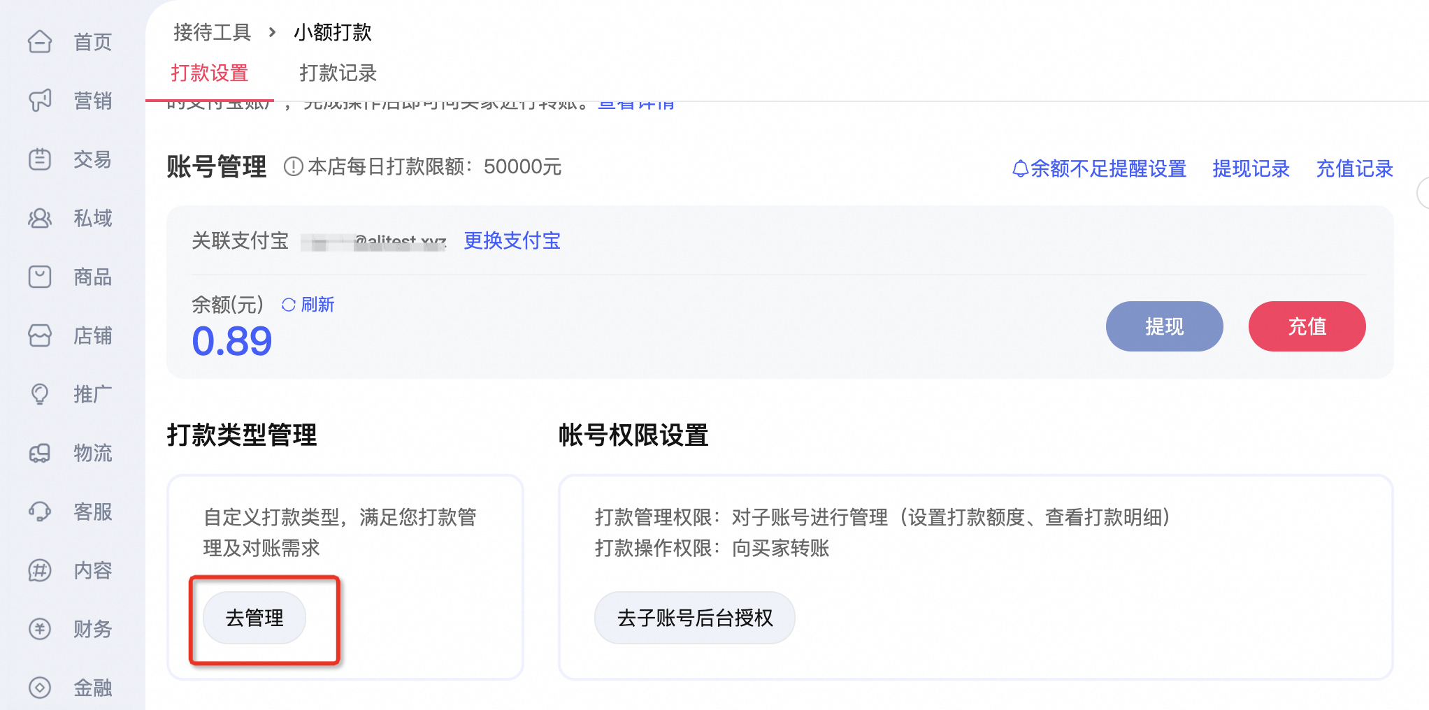Screen dimensions: 1429x710
Task: Switch to 打款记录 tab
Action: click(x=338, y=73)
